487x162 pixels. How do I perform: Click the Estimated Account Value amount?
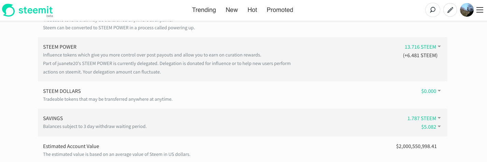pyautogui.click(x=416, y=146)
